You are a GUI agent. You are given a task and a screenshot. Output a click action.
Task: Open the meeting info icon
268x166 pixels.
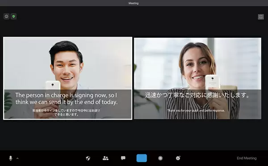point(6,17)
